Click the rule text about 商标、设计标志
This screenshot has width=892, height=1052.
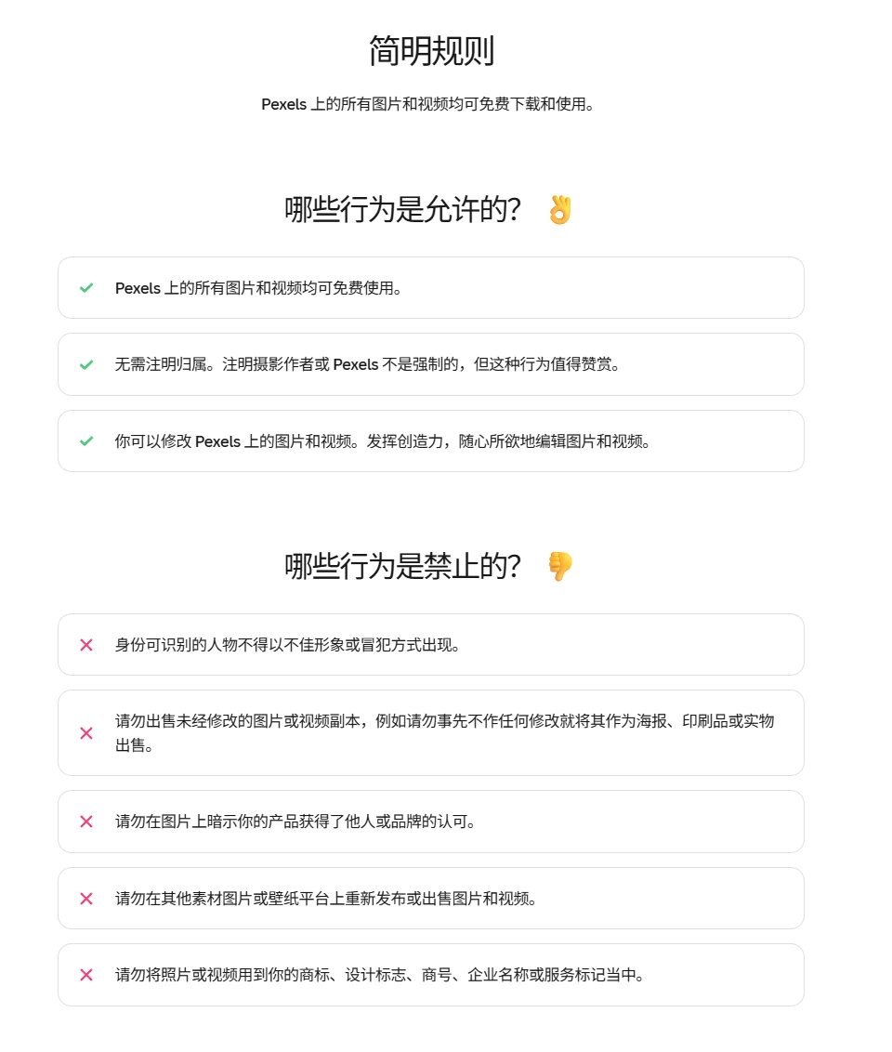380,975
